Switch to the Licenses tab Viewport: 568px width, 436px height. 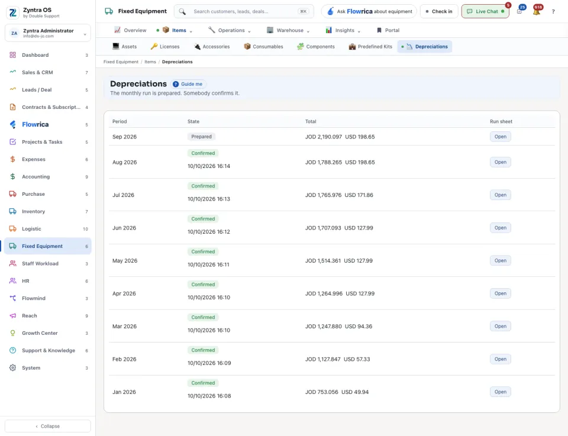[x=165, y=47]
